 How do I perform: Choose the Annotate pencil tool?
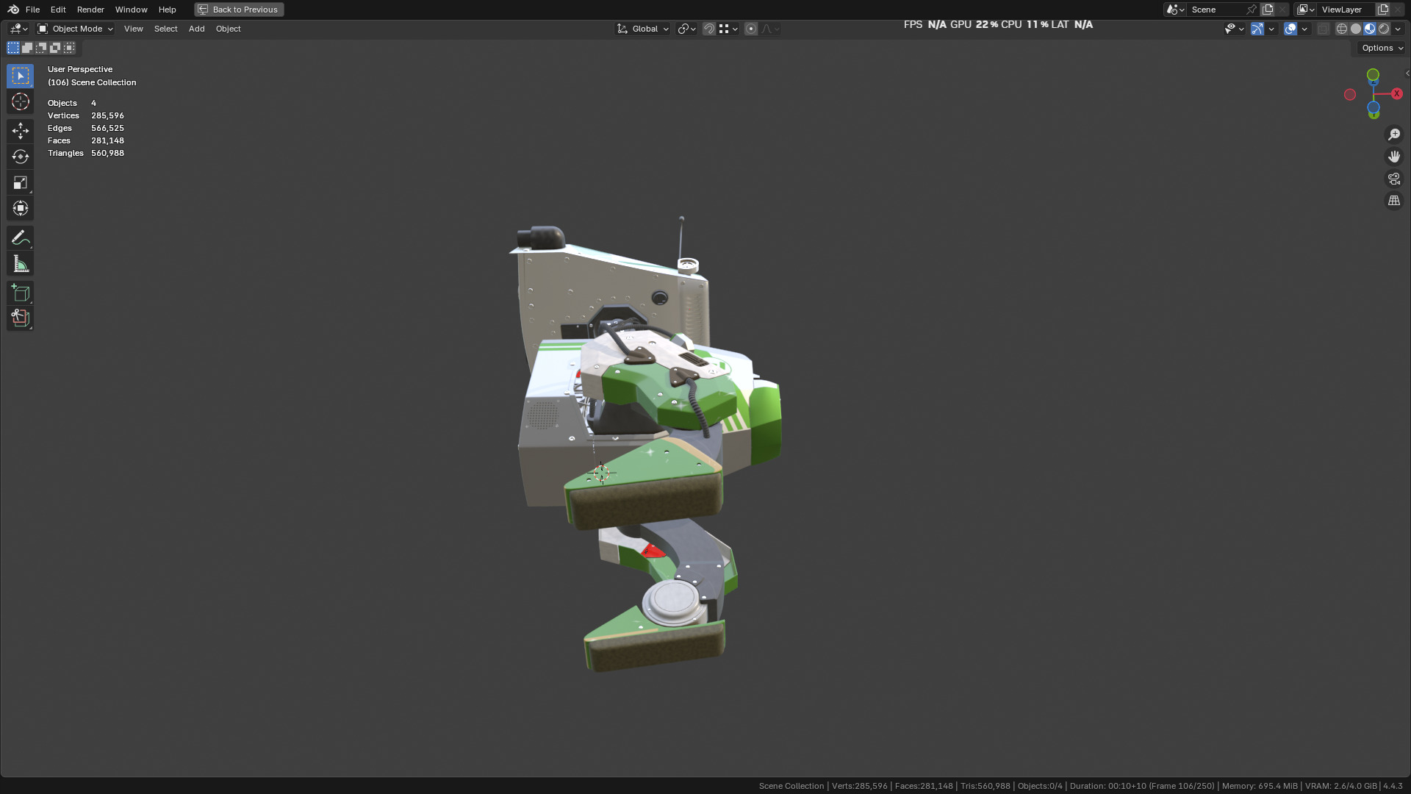[x=20, y=237]
